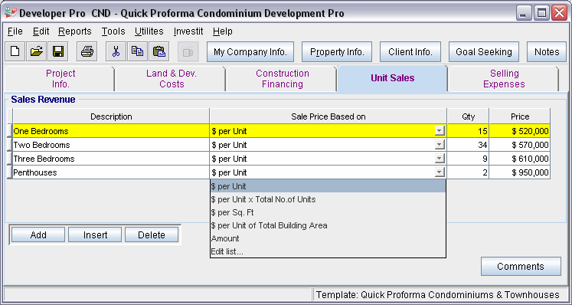The image size is (572, 305).
Task: Click My Company Info. button
Action: point(250,52)
